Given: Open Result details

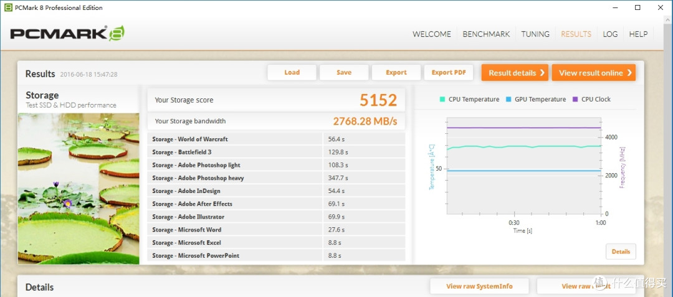Looking at the screenshot, I should (x=515, y=72).
